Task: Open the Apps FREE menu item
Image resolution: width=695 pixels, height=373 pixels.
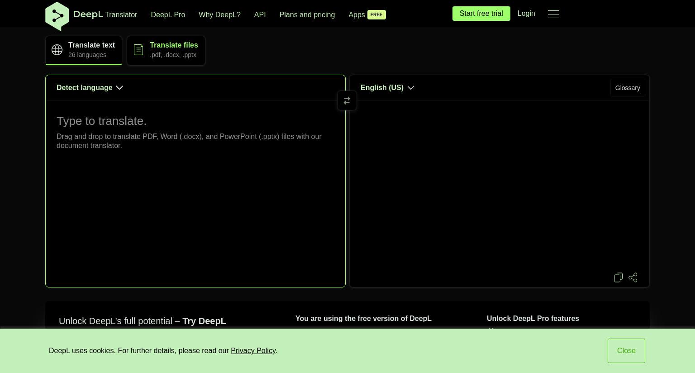Action: [x=367, y=14]
